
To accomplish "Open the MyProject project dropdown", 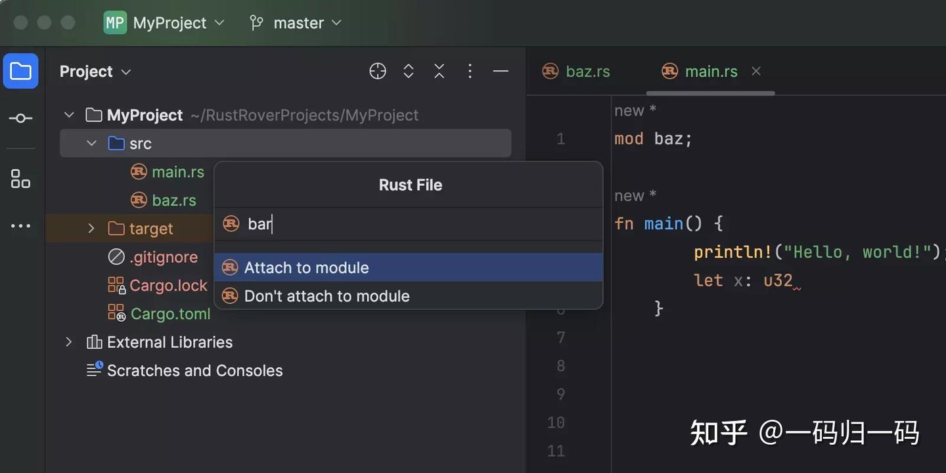I will 179,23.
